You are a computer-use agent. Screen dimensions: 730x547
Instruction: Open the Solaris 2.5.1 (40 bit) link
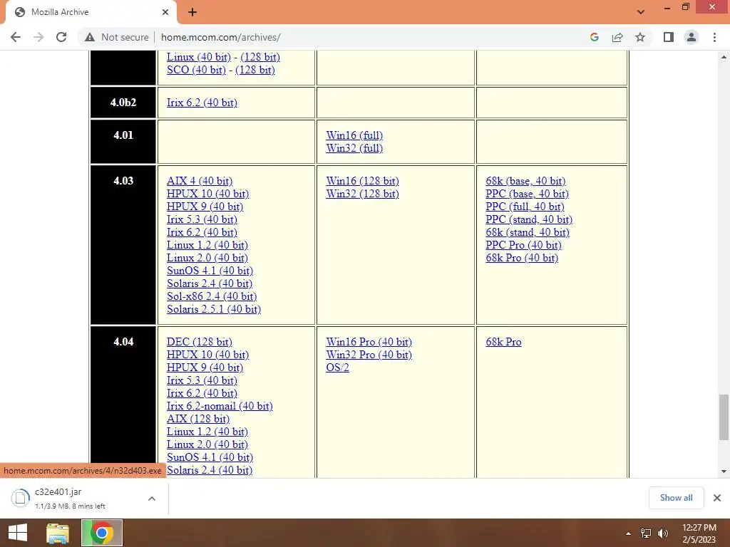[214, 309]
